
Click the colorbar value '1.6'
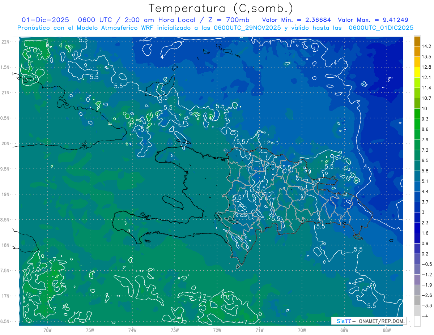tap(426, 233)
